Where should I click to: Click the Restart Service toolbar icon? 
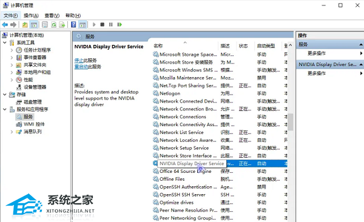(120, 24)
